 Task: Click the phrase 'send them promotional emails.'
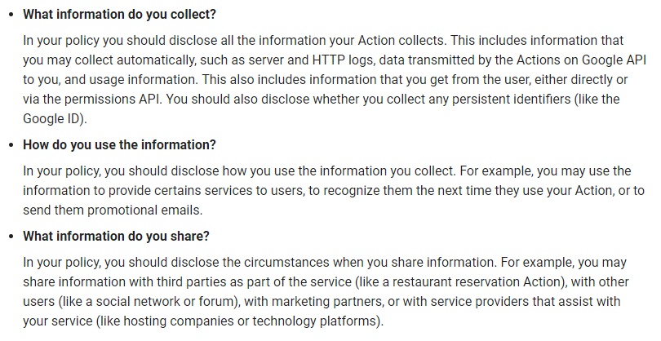pyautogui.click(x=113, y=210)
